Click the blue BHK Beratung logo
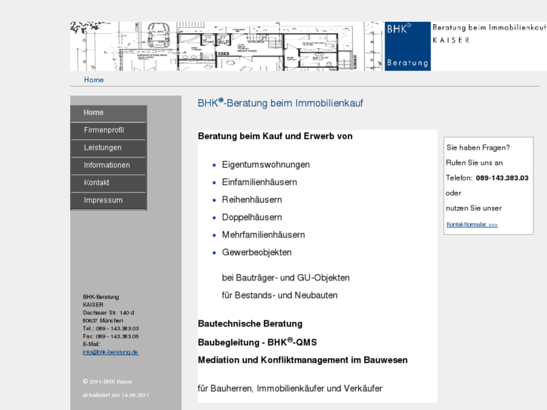This screenshot has height=410, width=547. coord(408,47)
